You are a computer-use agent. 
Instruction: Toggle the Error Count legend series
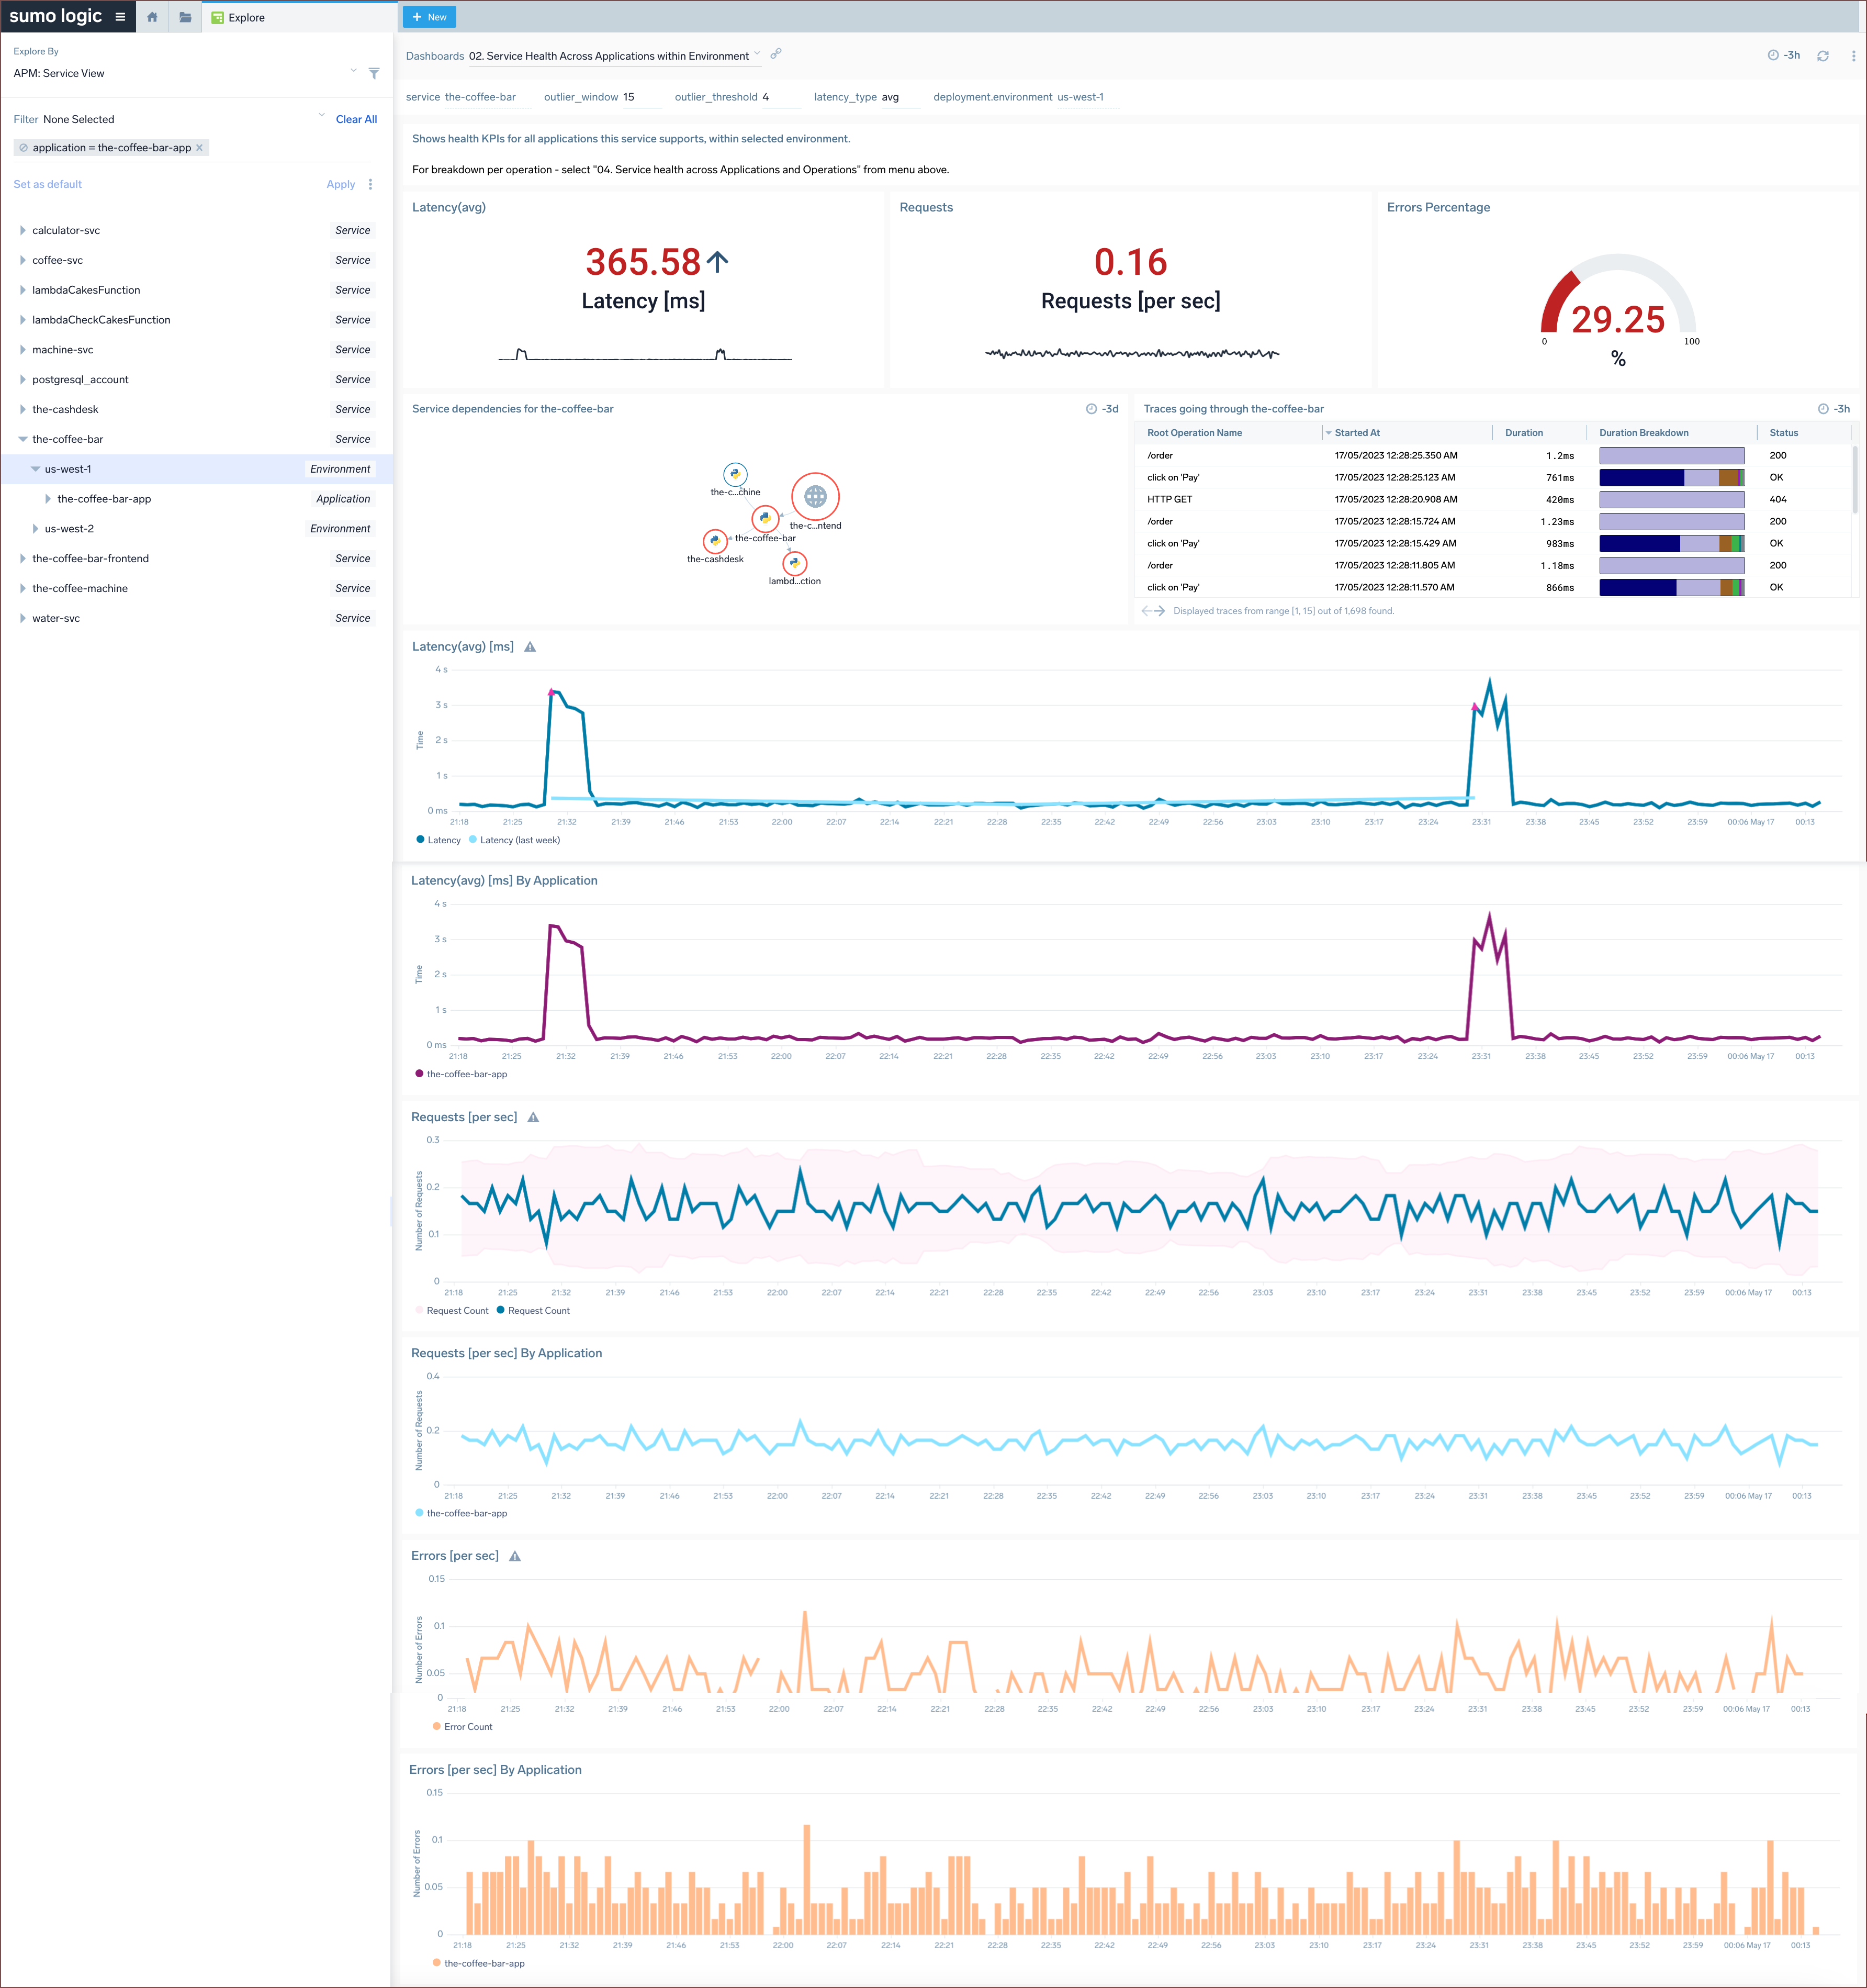(462, 1727)
